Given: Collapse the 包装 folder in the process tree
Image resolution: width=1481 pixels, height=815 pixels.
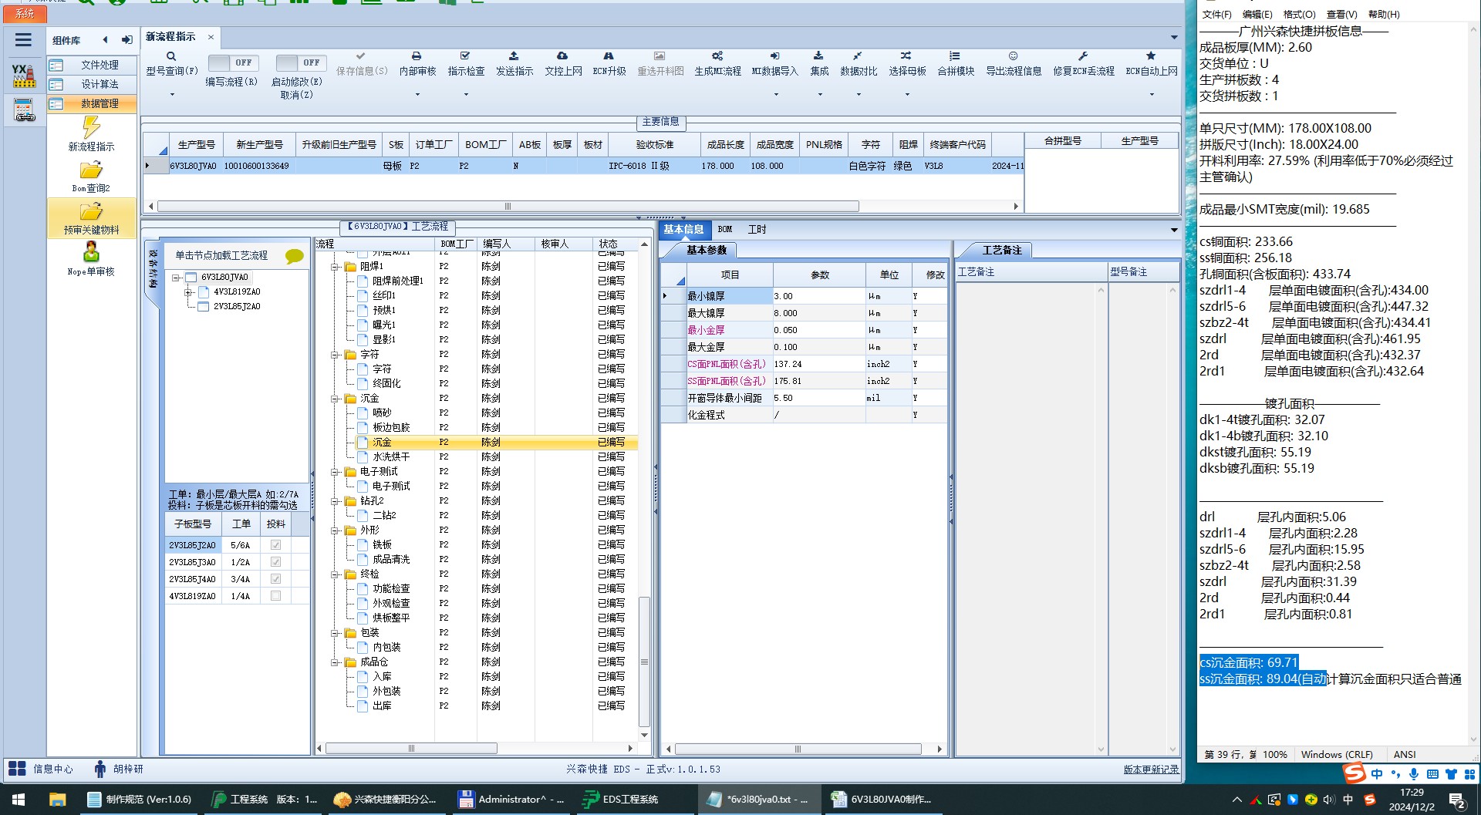Looking at the screenshot, I should coord(335,633).
